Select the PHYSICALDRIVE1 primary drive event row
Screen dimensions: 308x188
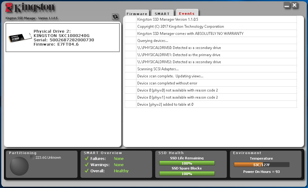point(210,55)
